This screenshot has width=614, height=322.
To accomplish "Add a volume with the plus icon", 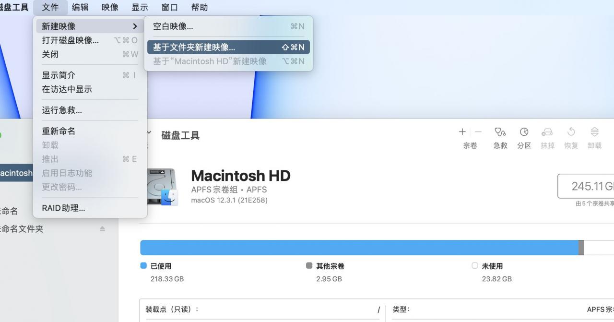I will (462, 131).
